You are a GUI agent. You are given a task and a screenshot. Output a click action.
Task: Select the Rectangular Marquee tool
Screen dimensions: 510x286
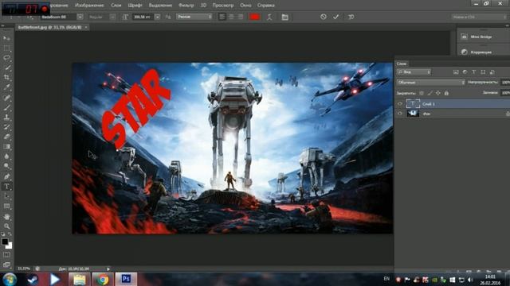pos(6,48)
